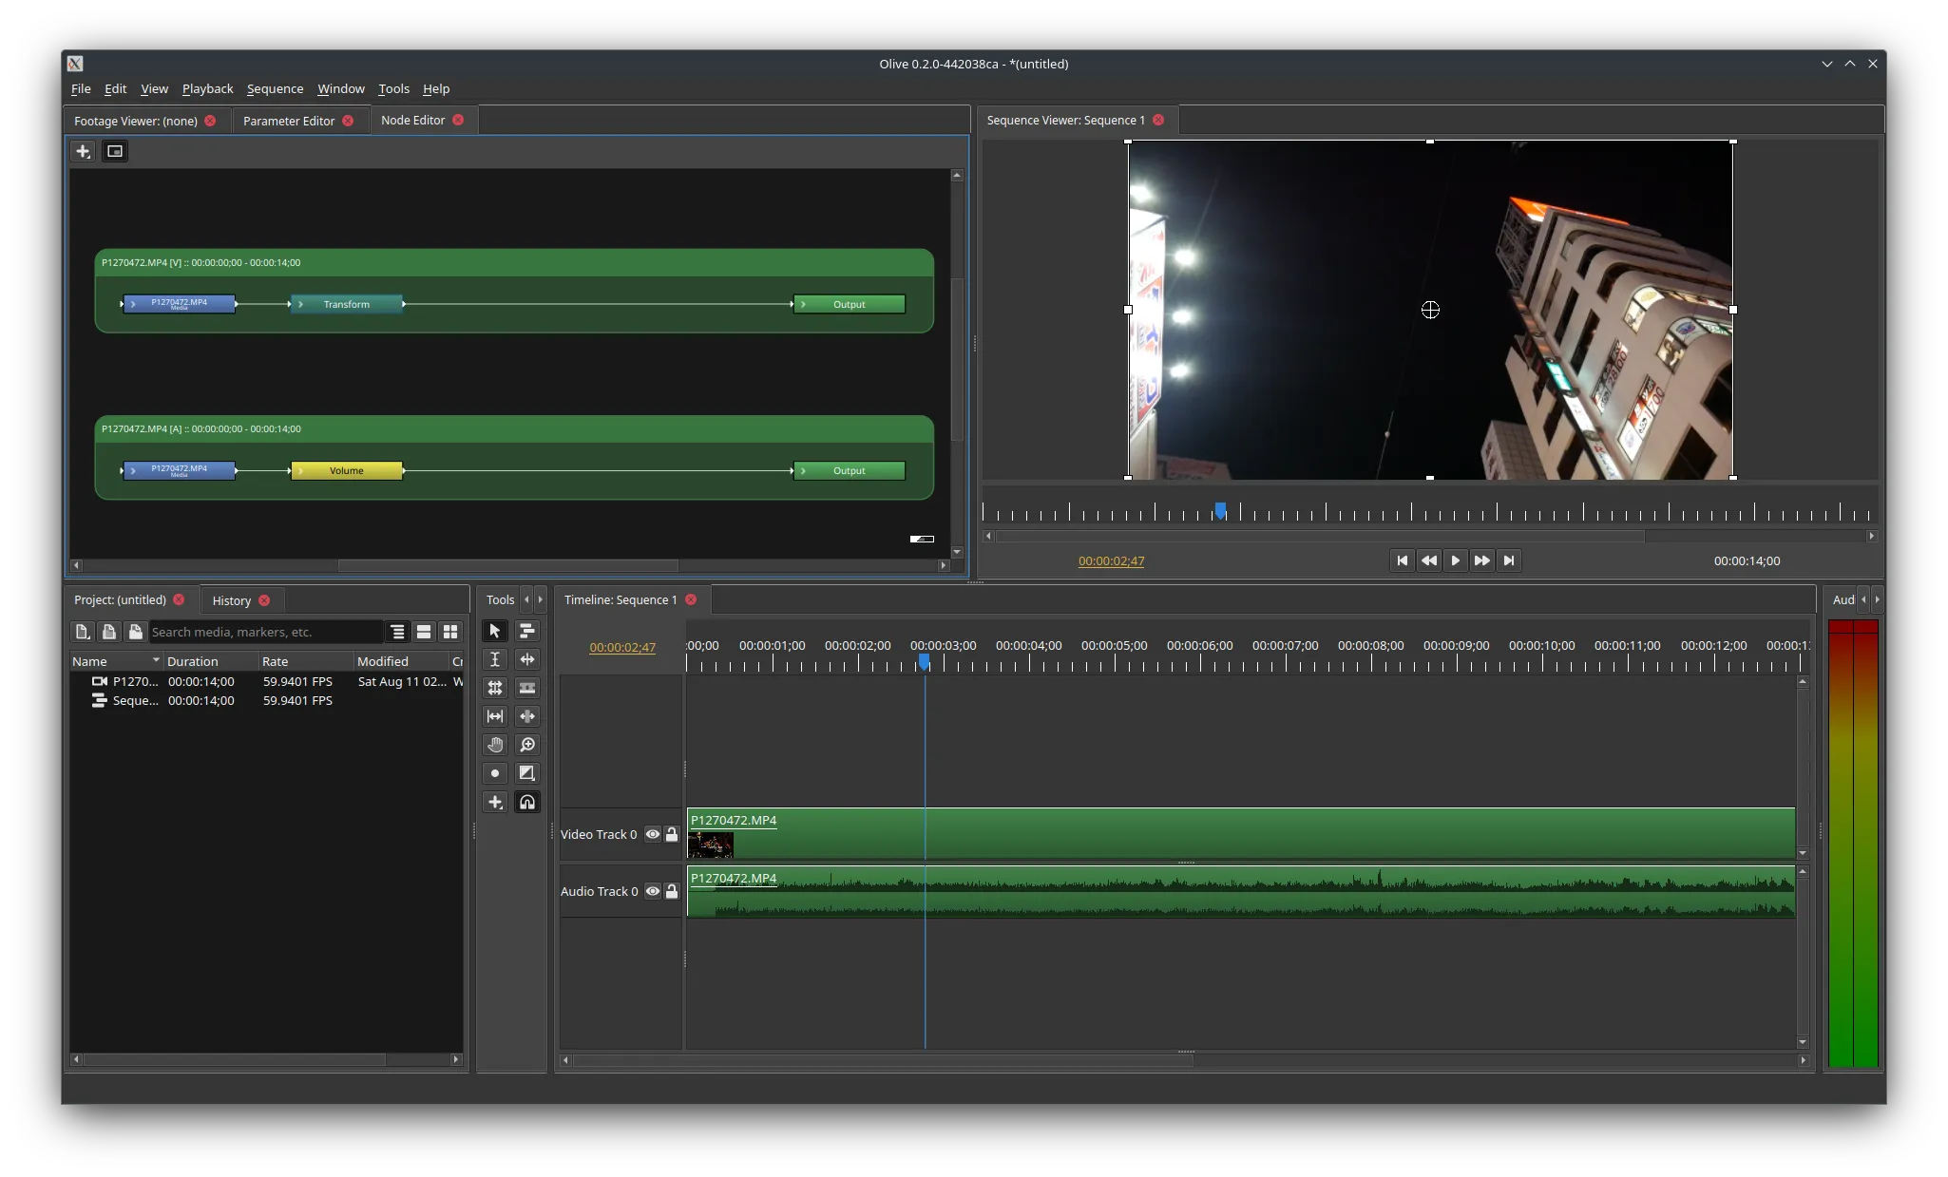Expand the Transform node arrow
The height and width of the screenshot is (1177, 1948).
[x=301, y=304]
